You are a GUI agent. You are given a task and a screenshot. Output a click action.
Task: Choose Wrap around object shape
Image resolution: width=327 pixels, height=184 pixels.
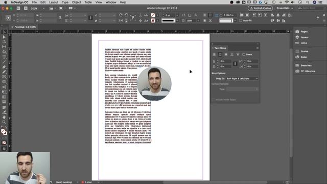pyautogui.click(x=226, y=55)
